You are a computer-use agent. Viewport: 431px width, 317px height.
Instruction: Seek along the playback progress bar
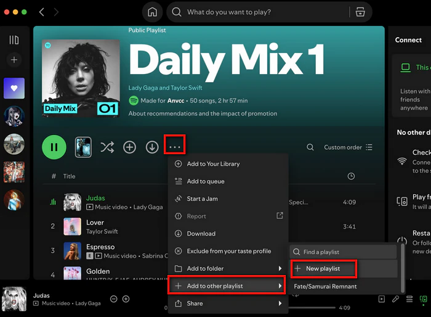[x=312, y=308]
